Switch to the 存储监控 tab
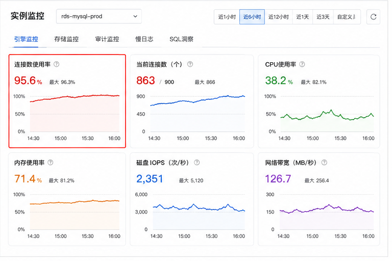 click(x=66, y=39)
